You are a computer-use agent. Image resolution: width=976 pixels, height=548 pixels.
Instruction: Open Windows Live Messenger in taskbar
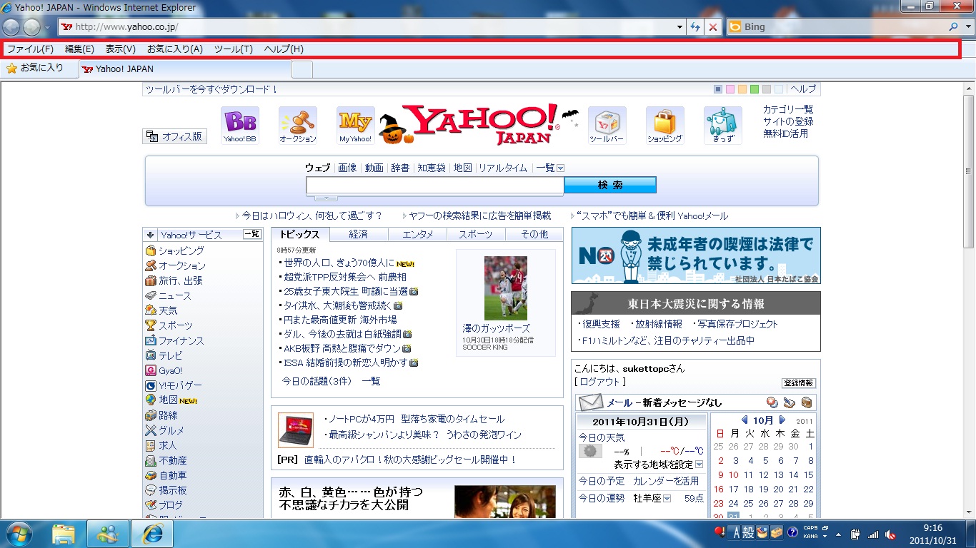[x=108, y=533]
